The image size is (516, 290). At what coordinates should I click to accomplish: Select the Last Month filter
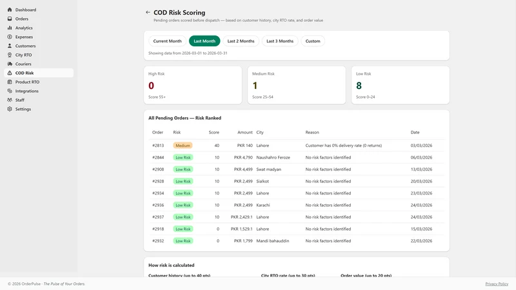[204, 41]
